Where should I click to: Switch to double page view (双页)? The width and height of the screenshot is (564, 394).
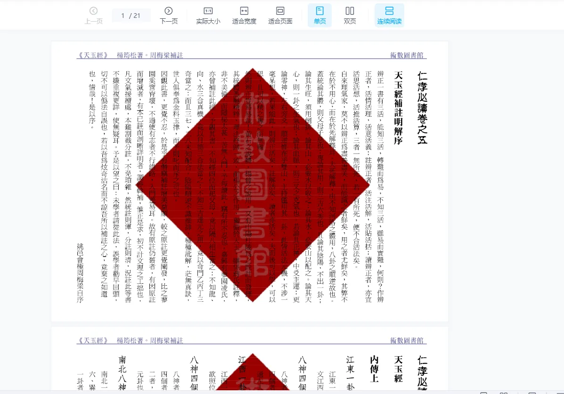[350, 16]
